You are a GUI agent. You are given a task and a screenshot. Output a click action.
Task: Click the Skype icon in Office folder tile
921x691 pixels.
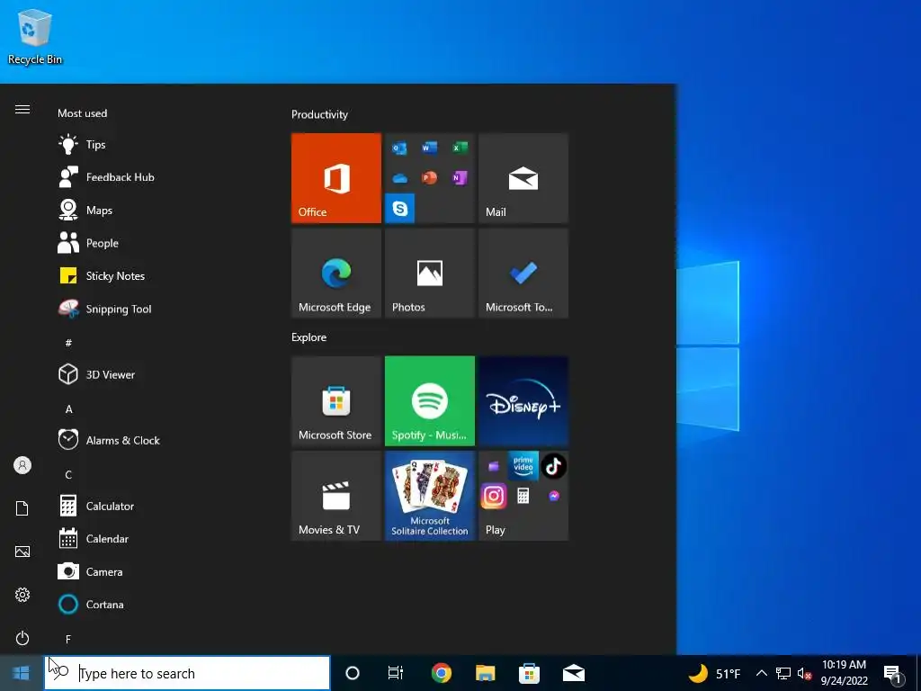tap(400, 208)
